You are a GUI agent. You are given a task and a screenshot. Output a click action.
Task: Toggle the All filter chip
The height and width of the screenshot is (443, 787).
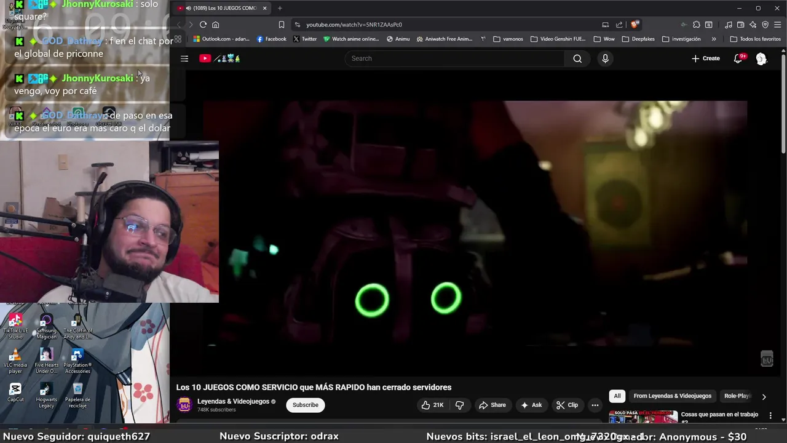(617, 396)
